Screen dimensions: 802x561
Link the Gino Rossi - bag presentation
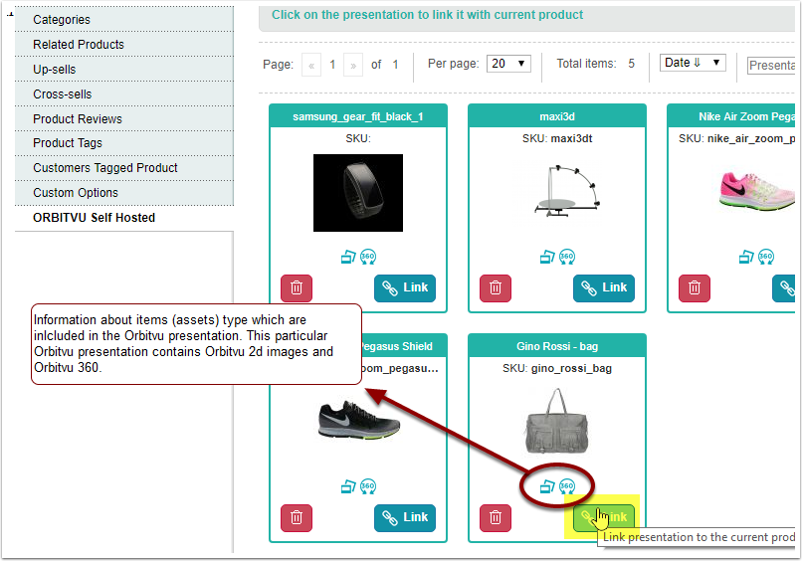[604, 517]
